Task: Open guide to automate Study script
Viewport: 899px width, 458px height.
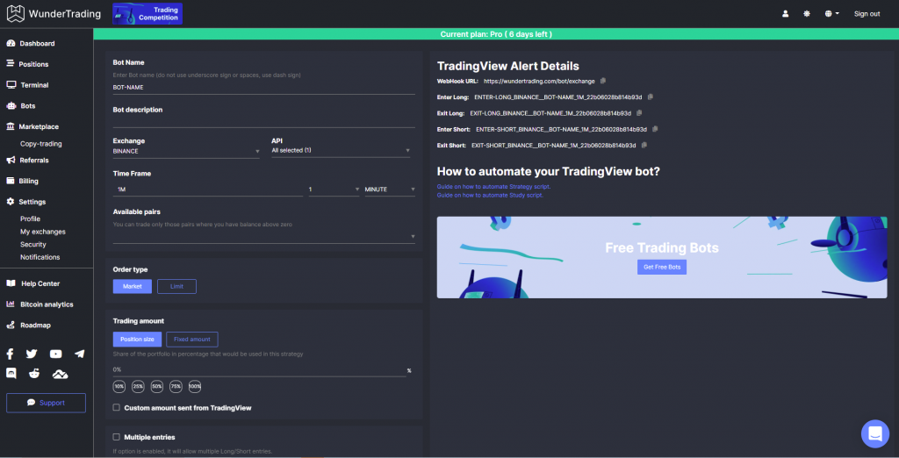Action: pos(490,196)
